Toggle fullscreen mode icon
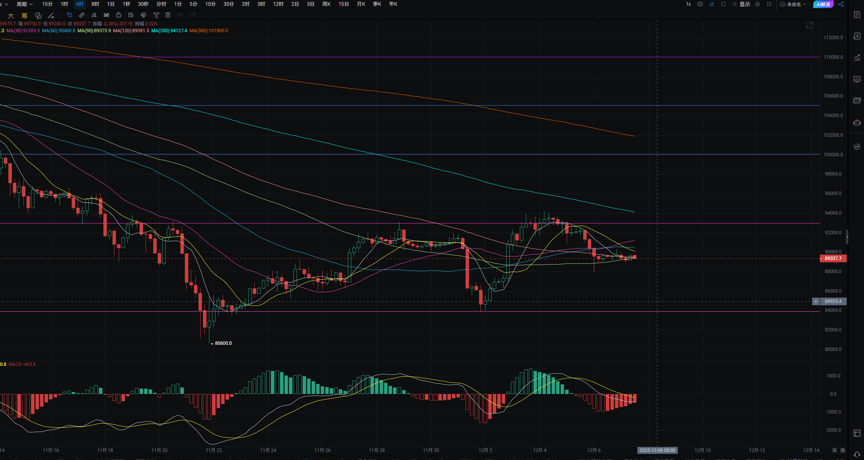Screen dimensions: 864x460 click(769, 4)
